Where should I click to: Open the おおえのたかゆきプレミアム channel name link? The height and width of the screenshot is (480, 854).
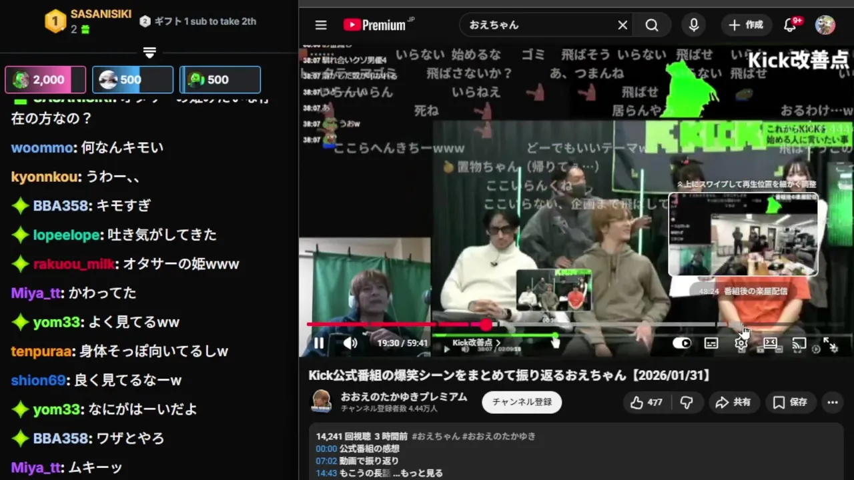pyautogui.click(x=404, y=397)
